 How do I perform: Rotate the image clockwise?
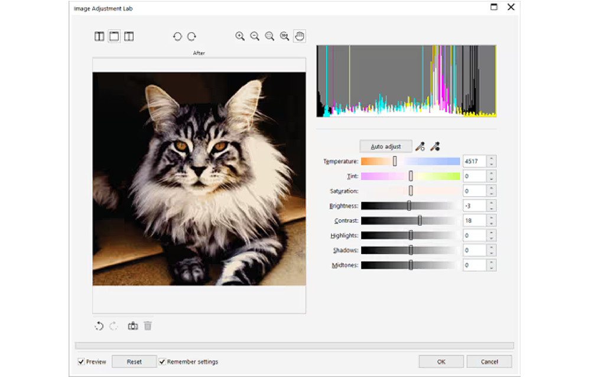coord(191,37)
